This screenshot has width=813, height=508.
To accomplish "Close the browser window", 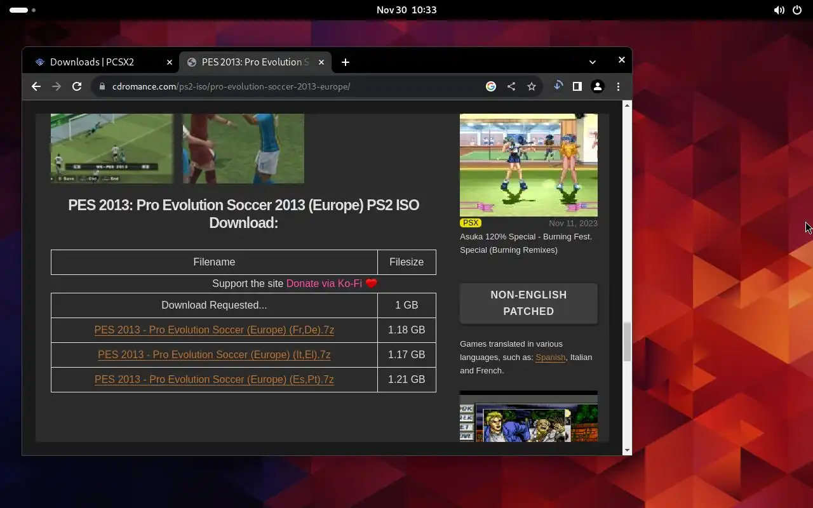I will coord(622,60).
